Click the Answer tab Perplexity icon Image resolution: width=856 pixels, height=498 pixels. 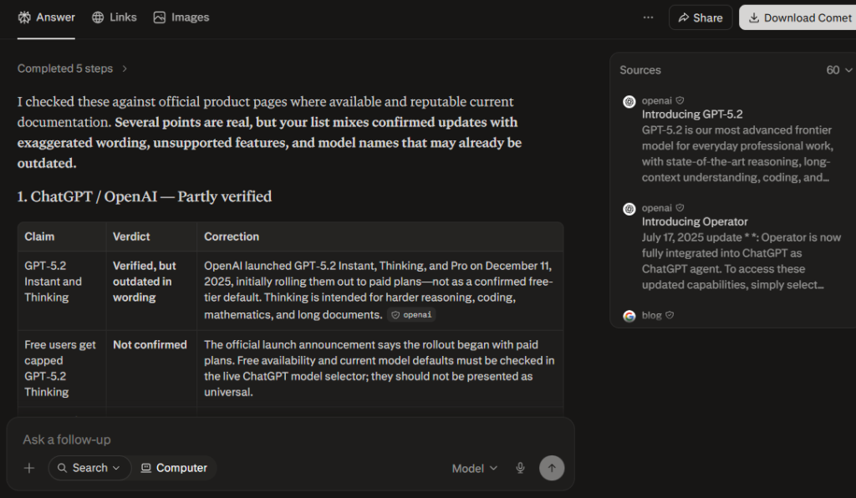pos(24,18)
